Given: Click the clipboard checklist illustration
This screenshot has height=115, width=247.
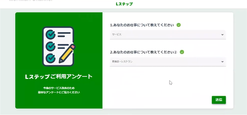Looking at the screenshot, I should pyautogui.click(x=59, y=47).
